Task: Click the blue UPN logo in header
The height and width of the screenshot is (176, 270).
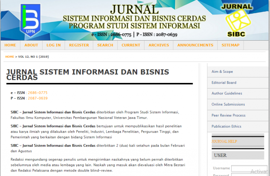Action: [30, 20]
